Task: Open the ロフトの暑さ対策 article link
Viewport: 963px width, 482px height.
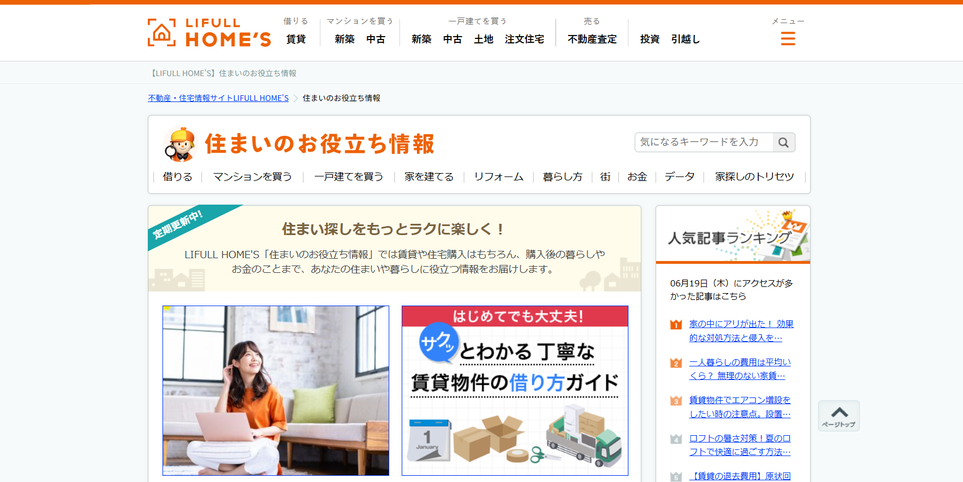Action: 740,445
